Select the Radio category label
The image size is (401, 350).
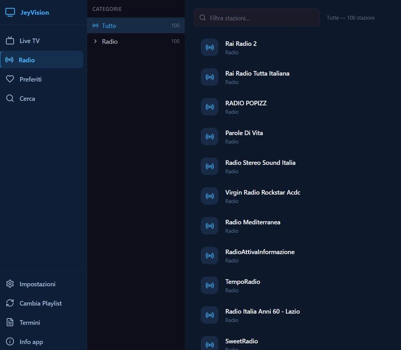pyautogui.click(x=110, y=41)
